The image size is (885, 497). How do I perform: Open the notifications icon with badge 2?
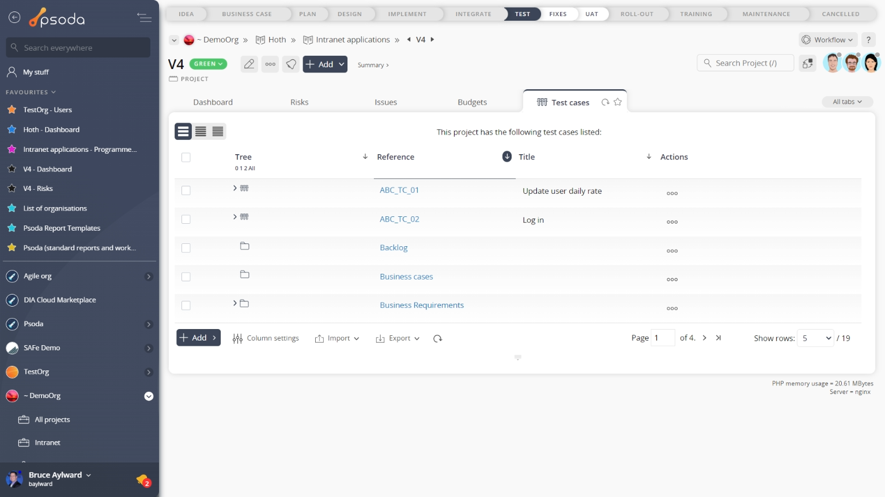pos(143,480)
